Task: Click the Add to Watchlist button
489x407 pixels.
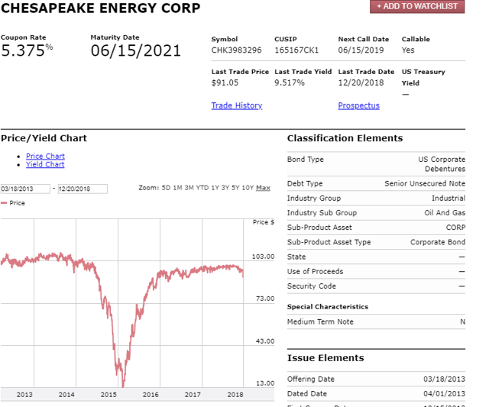Action: 417,6
